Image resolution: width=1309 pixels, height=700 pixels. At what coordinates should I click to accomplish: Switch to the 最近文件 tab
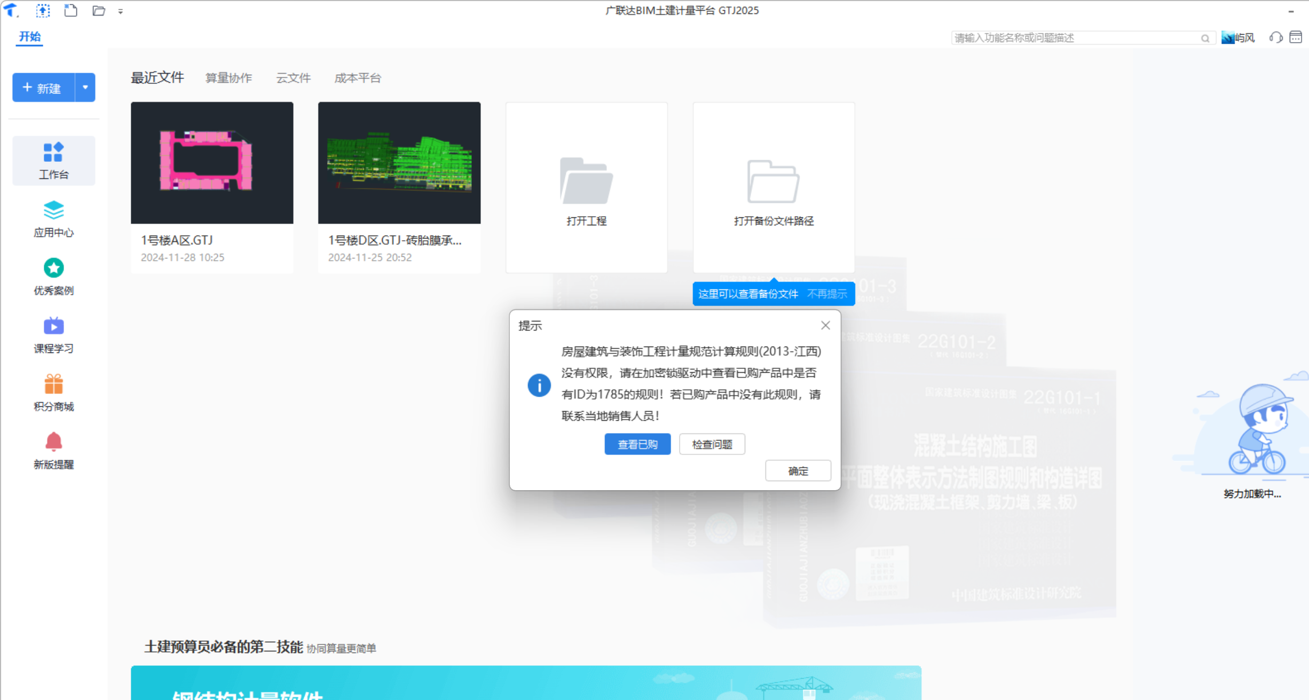[x=157, y=77]
